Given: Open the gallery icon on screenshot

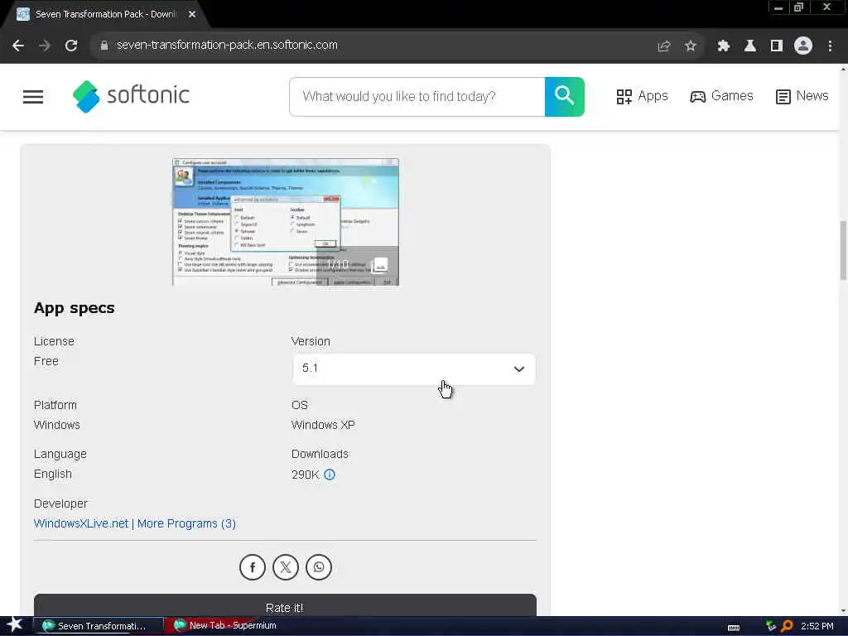Looking at the screenshot, I should (380, 265).
